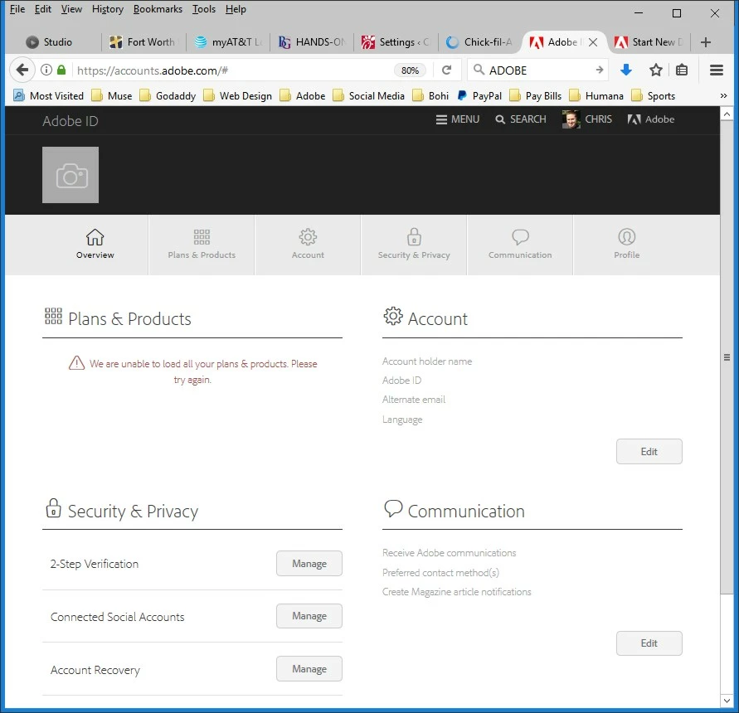The height and width of the screenshot is (713, 739).
Task: Close the Adobe ID tab
Action: (593, 42)
